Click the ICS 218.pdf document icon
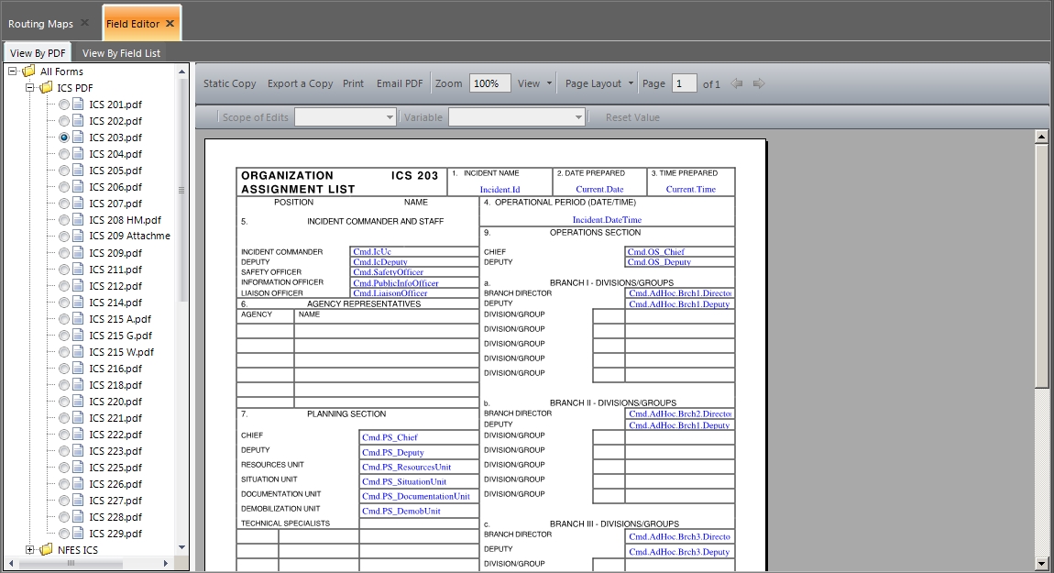1054x573 pixels. click(x=78, y=385)
